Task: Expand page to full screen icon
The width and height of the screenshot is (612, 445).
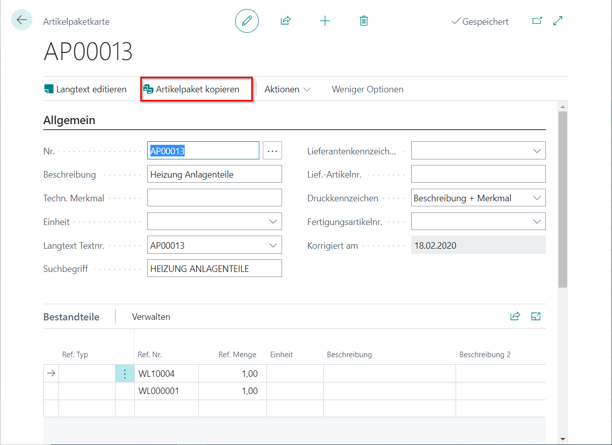Action: click(558, 21)
